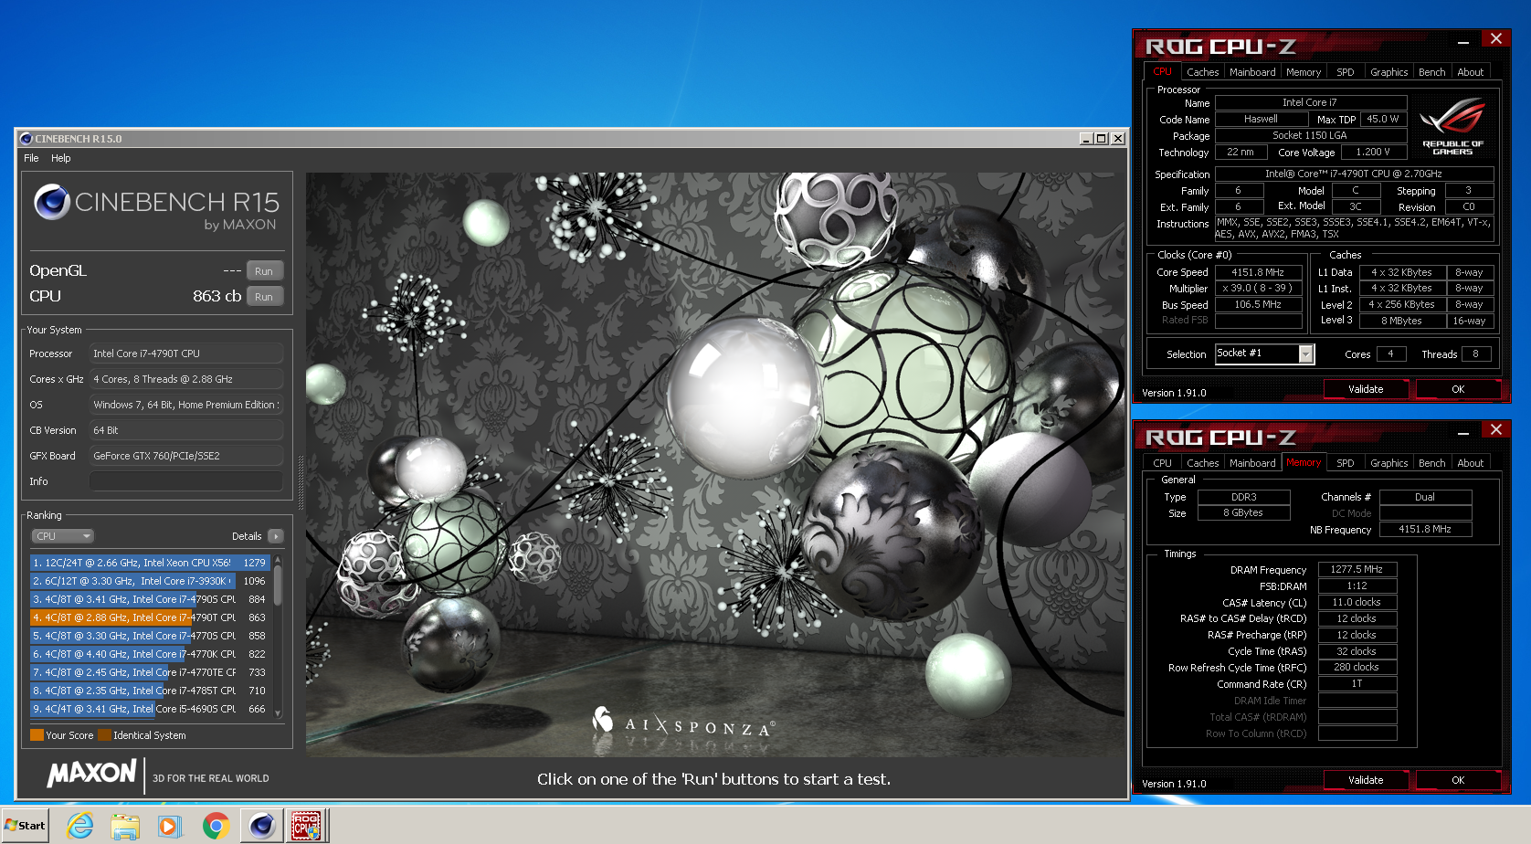Viewport: 1531px width, 844px height.
Task: Open Google Chrome from the taskbar
Action: 216,826
